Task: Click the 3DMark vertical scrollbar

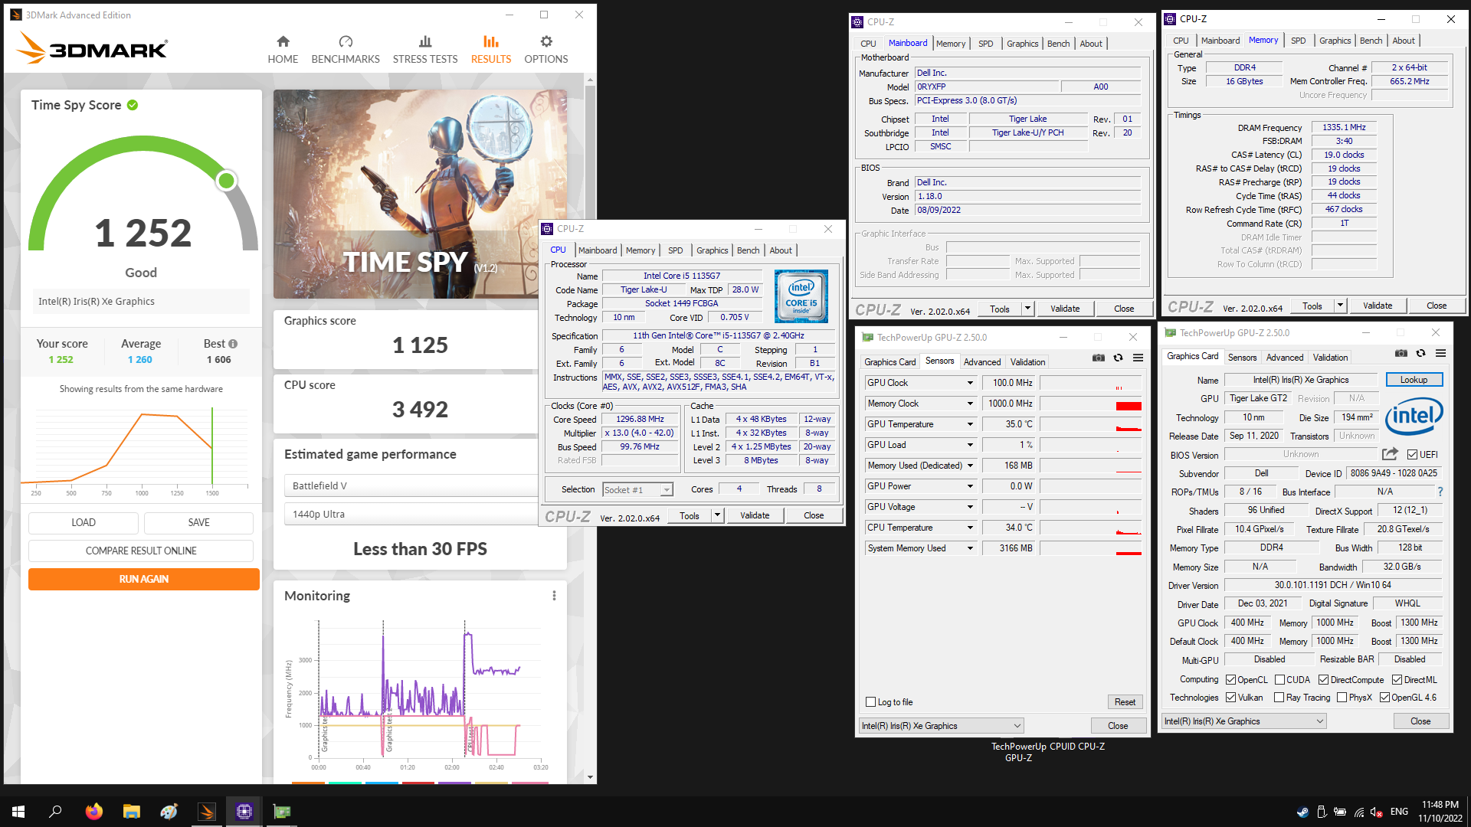Action: (590, 427)
